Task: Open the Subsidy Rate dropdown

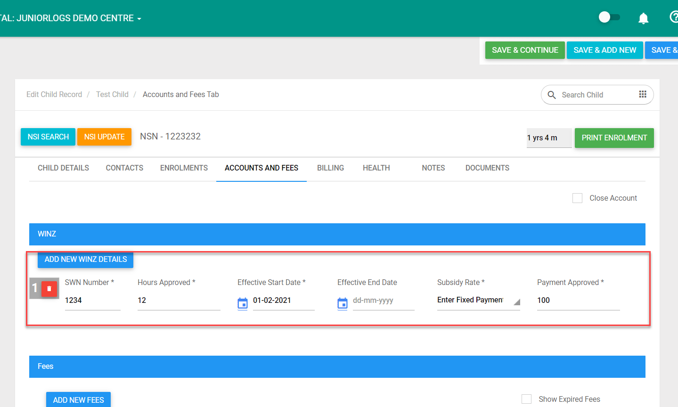Action: [478, 300]
